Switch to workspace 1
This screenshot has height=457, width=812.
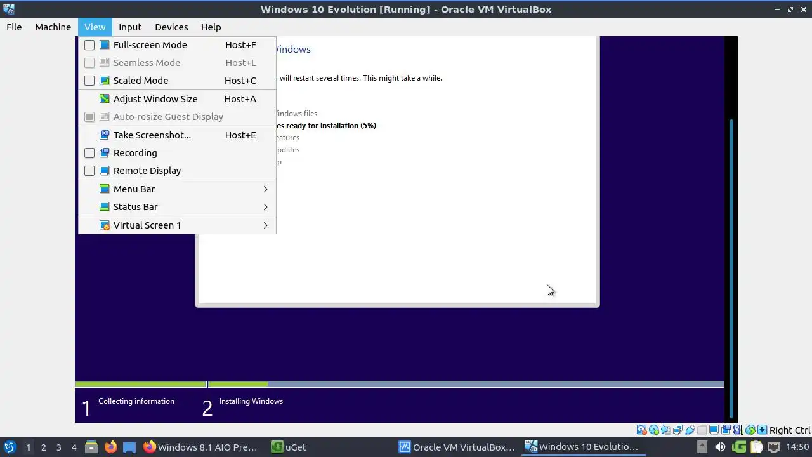[28, 447]
